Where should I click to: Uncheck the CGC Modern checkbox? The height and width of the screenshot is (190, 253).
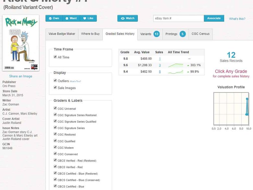[x=55, y=147]
